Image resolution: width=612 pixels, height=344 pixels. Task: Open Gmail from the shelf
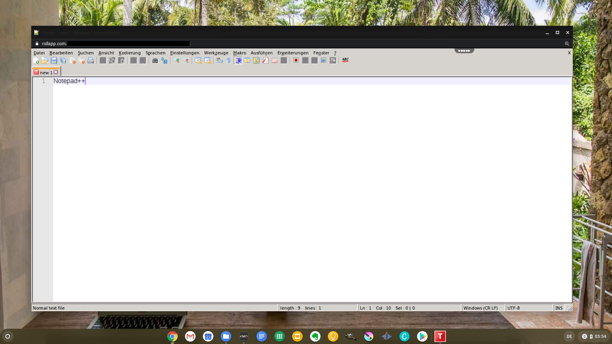[190, 336]
